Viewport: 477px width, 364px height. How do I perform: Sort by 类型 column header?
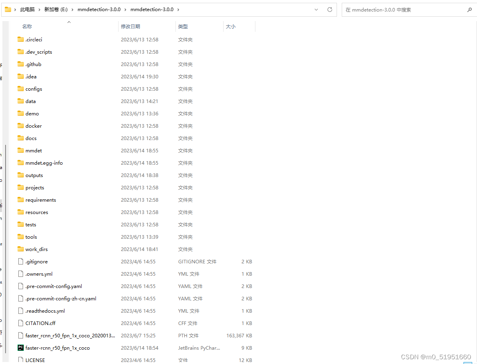pos(183,27)
